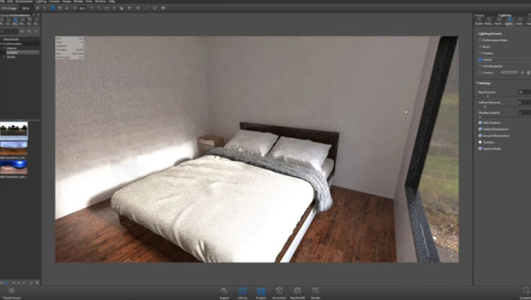Screen dimensions: 531x300
Task: Toggle the Ground Illumination checkbox
Action: click(x=480, y=136)
